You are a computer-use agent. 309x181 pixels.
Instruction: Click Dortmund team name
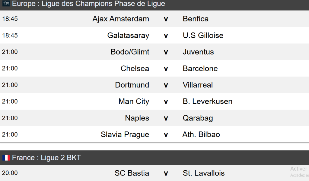[132, 85]
